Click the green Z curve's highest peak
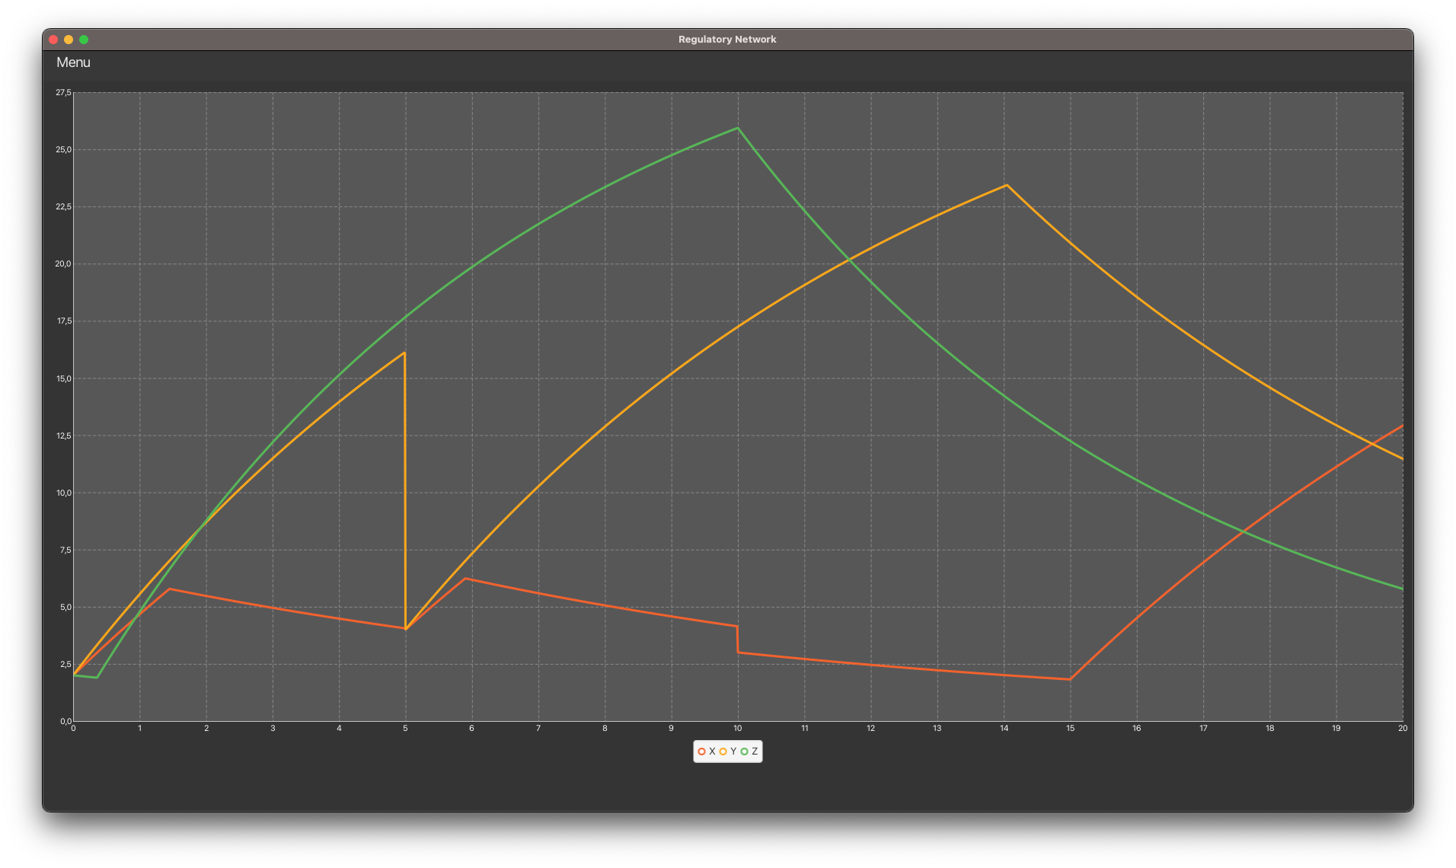 point(737,128)
